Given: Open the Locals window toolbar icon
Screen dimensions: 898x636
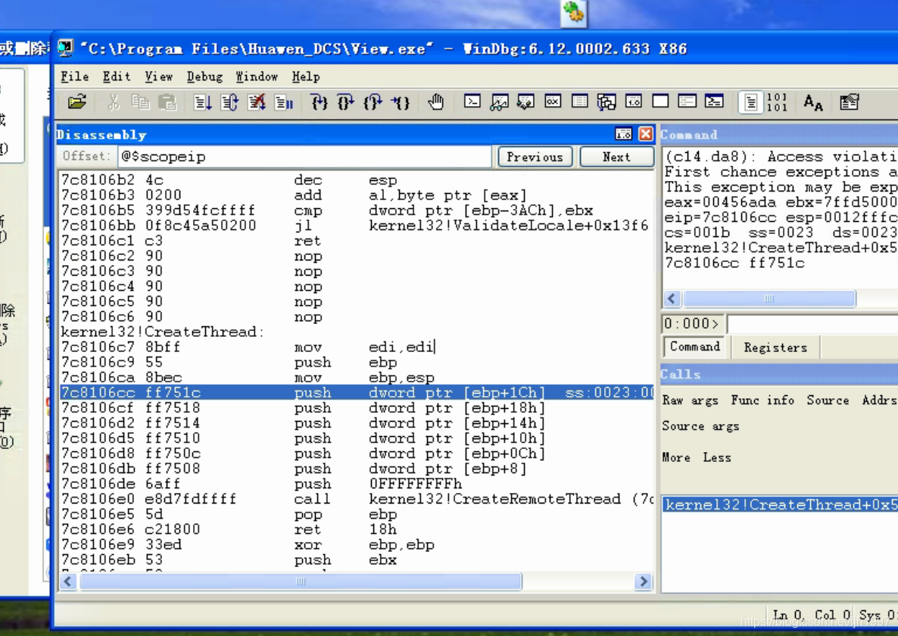Looking at the screenshot, I should coord(525,102).
